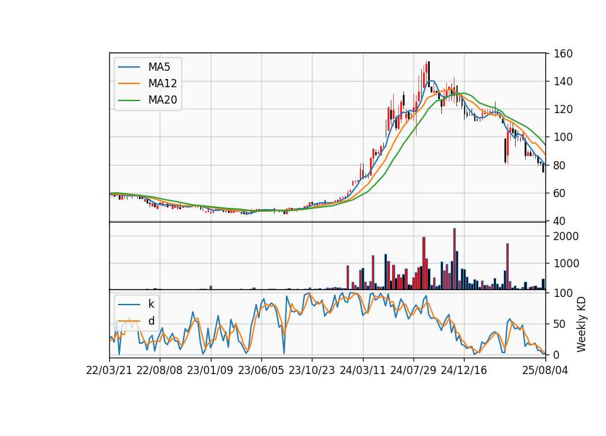This screenshot has width=606, height=436.
Task: Click the 24/03/11 date tick label
Action: 362,370
